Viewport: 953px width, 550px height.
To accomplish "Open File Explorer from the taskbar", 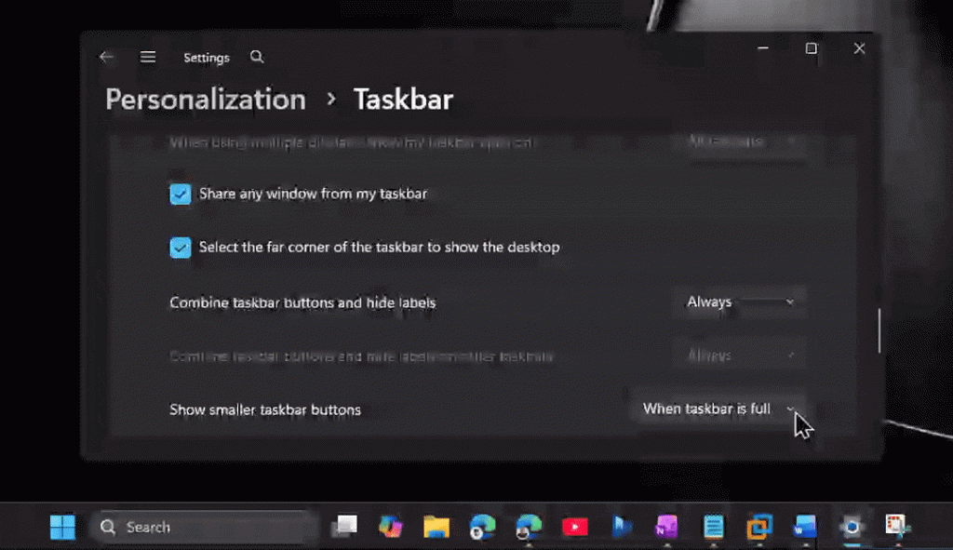I will click(x=436, y=527).
